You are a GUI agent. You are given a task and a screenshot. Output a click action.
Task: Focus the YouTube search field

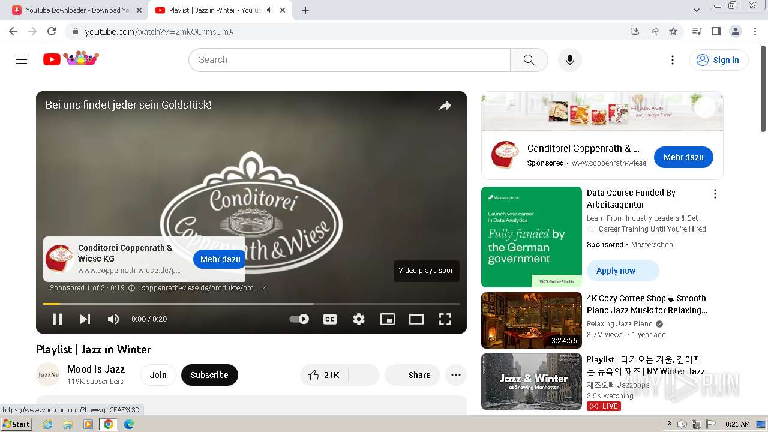tap(349, 60)
